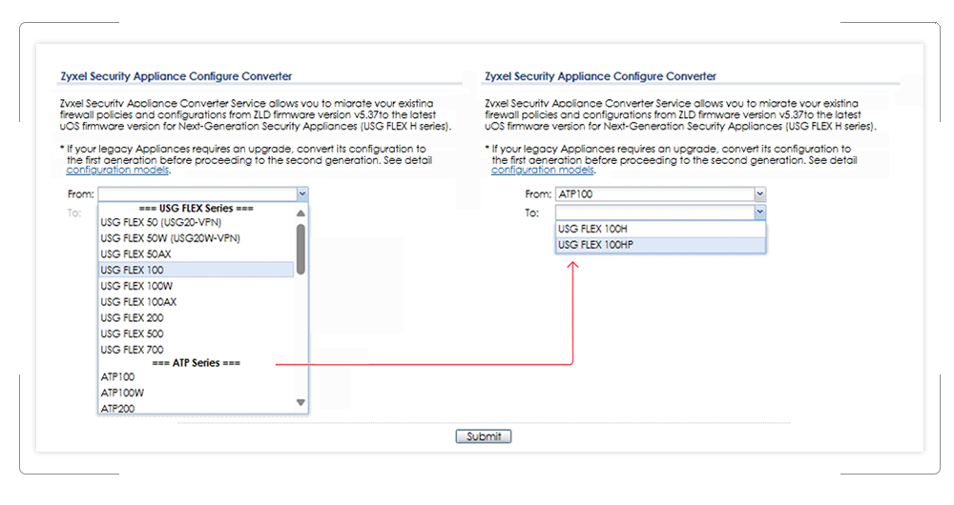Select USG FLEX 100HP as target model
954x505 pixels.
click(x=661, y=244)
